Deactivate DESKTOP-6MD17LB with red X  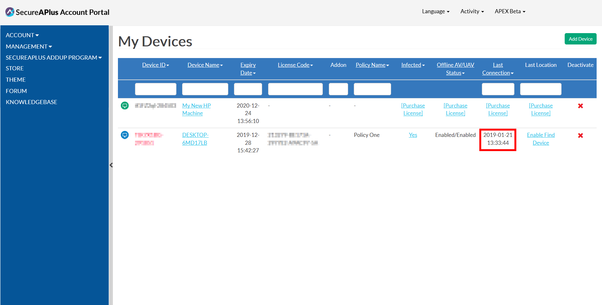click(580, 135)
